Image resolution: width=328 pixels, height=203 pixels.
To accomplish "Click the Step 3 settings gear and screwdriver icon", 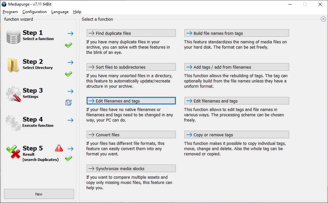I will point(14,94).
